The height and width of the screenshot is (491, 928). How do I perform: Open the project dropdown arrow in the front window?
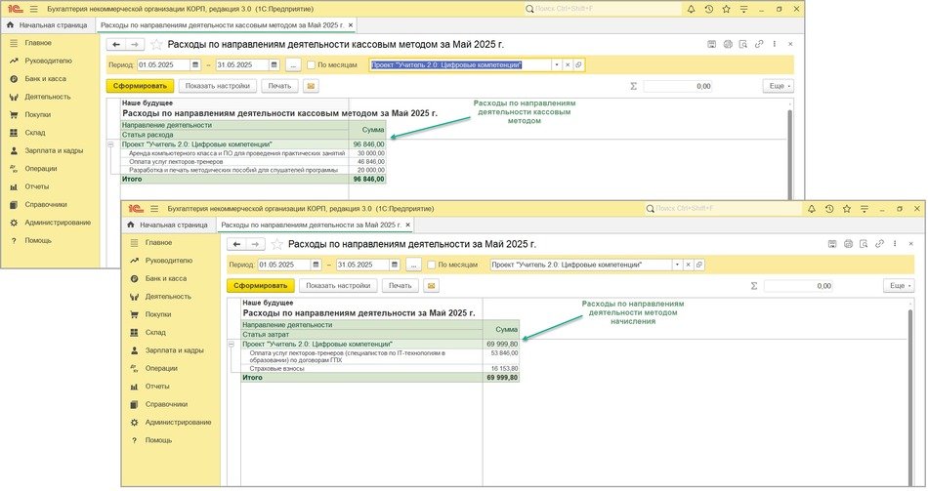point(678,265)
